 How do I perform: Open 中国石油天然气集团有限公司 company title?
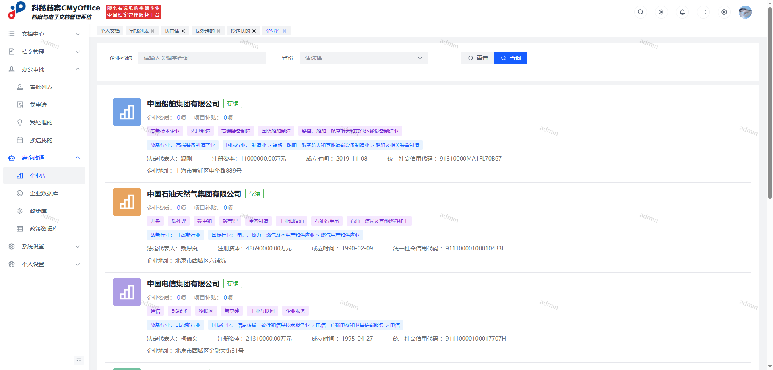[194, 194]
